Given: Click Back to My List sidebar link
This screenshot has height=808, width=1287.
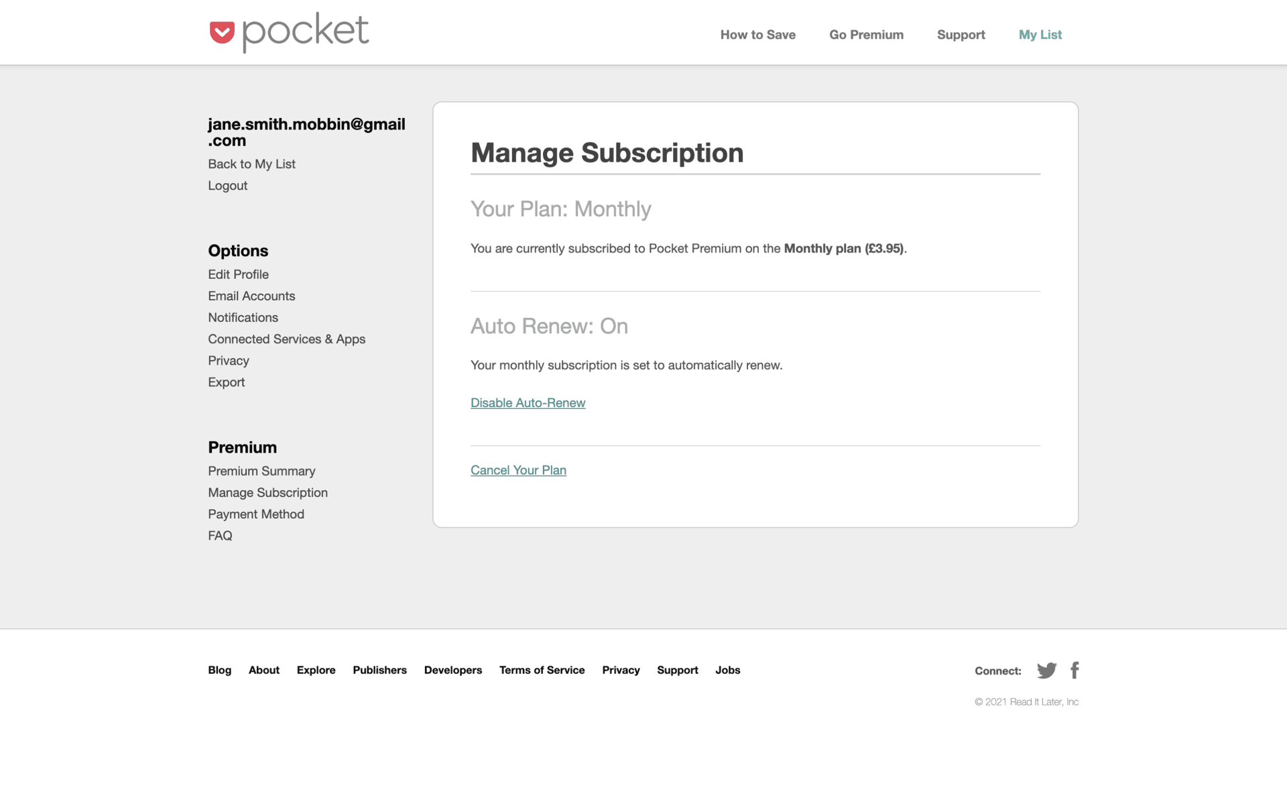Looking at the screenshot, I should [251, 164].
